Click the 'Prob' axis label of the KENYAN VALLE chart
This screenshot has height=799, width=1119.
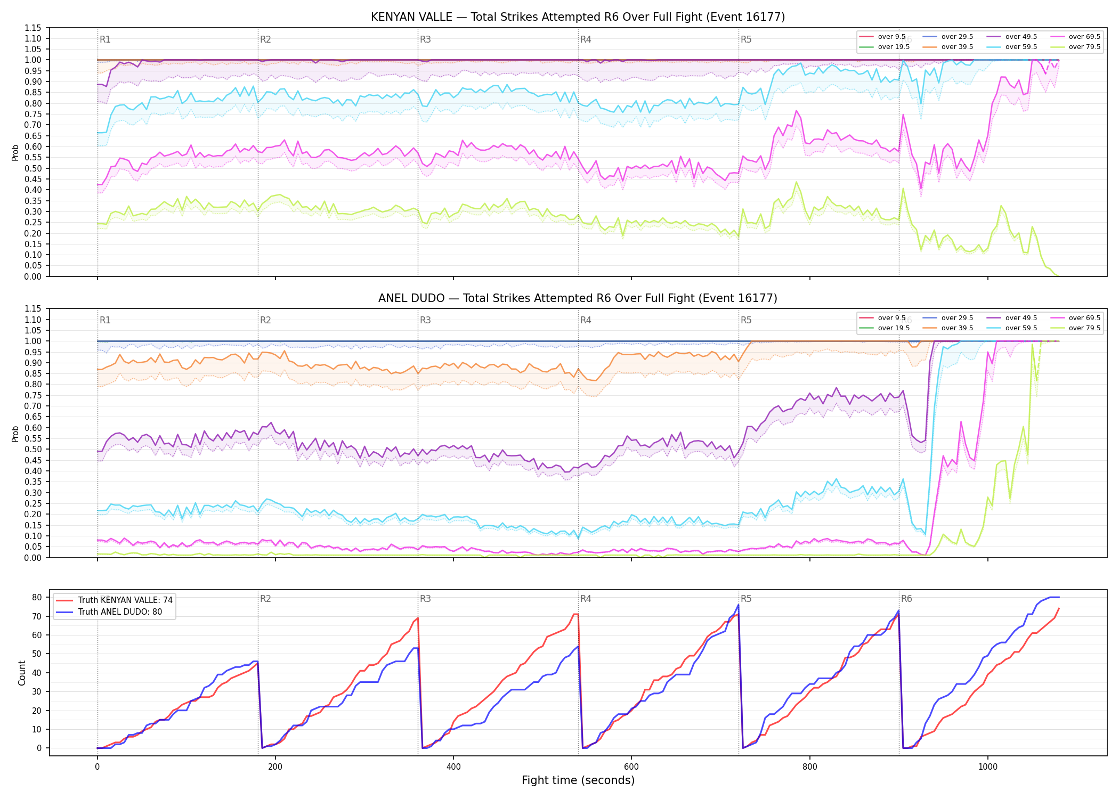pos(15,152)
